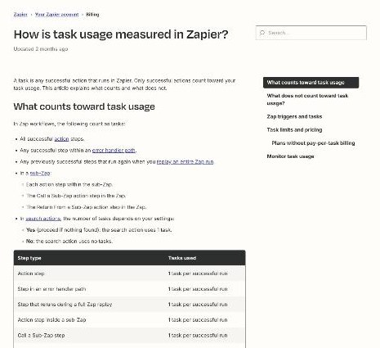Click the search magnifier icon
Image resolution: width=380 pixels, height=348 pixels.
point(262,33)
